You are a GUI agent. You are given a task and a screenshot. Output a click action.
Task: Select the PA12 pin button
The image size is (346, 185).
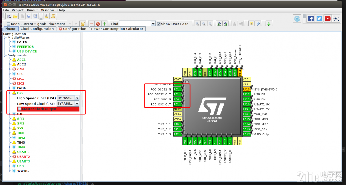click(x=246, y=94)
